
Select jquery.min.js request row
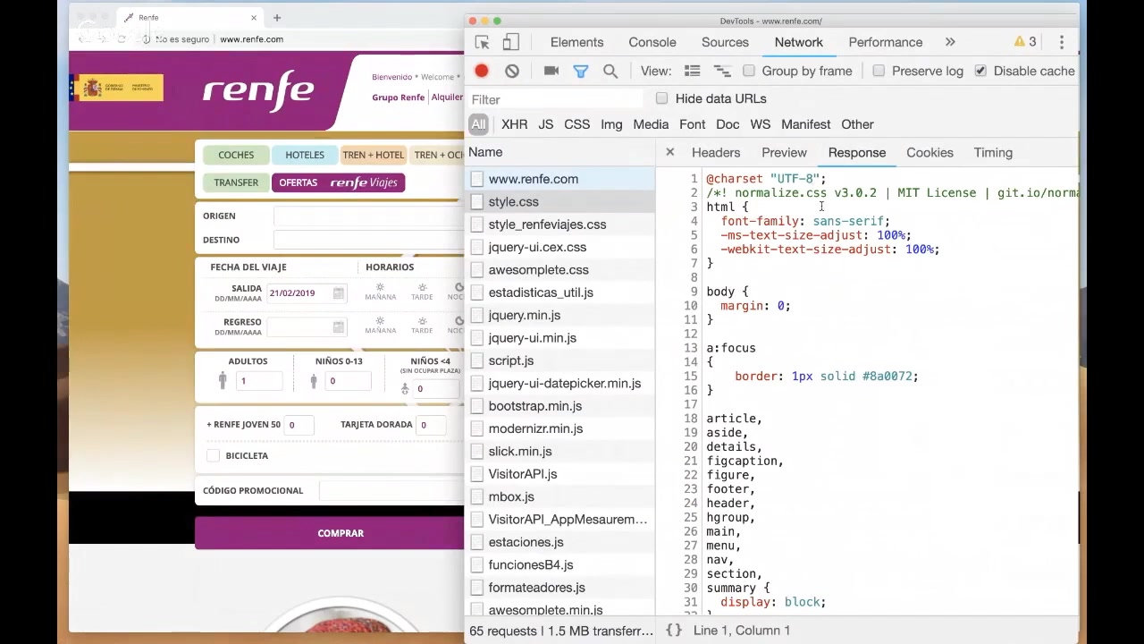tap(560, 315)
